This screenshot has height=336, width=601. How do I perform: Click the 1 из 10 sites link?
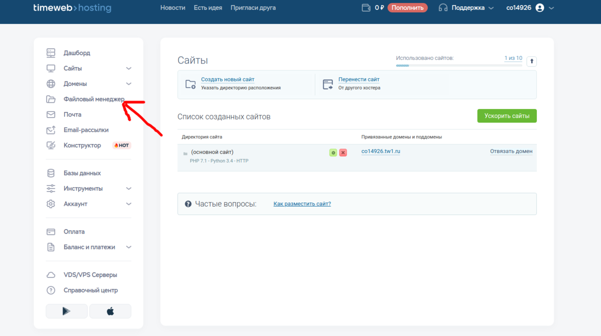[x=513, y=58]
